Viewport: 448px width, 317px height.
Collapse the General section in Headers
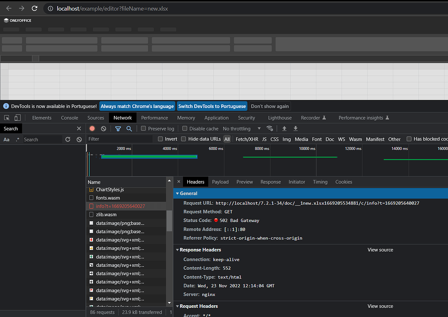tap(177, 193)
